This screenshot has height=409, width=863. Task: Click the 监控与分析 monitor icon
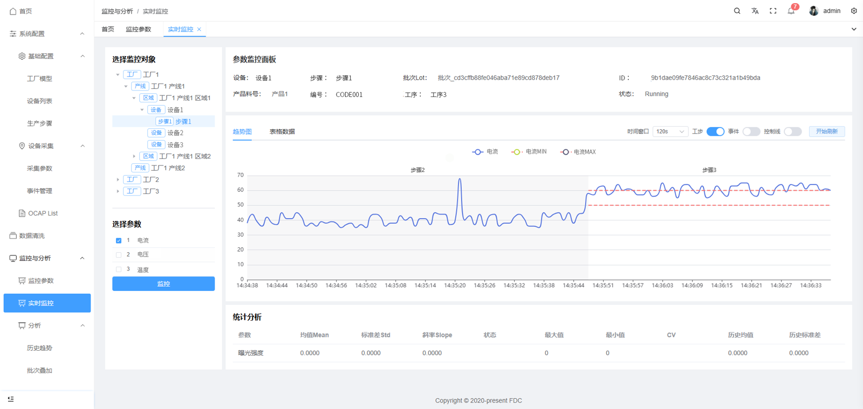13,258
